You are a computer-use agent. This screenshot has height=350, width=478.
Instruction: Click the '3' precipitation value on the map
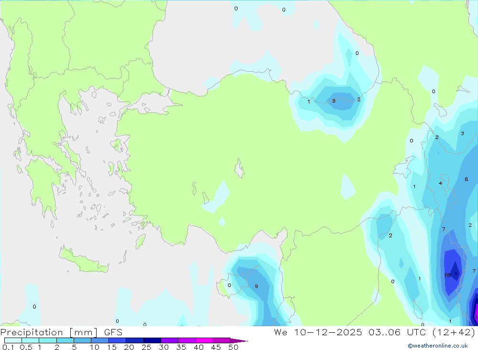462,133
